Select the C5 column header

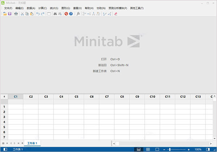pyautogui.click(x=76, y=97)
